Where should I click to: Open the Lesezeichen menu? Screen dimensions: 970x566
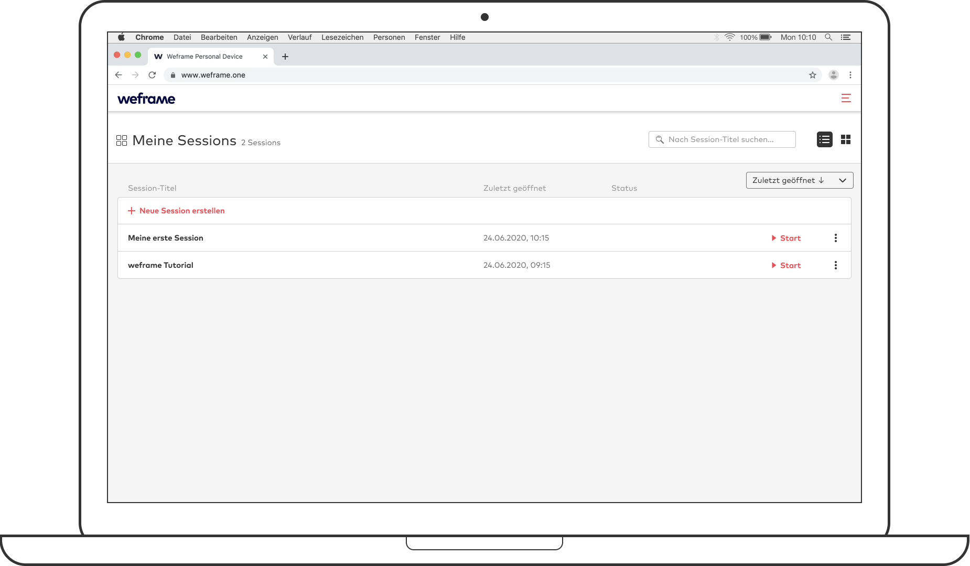[x=342, y=37]
